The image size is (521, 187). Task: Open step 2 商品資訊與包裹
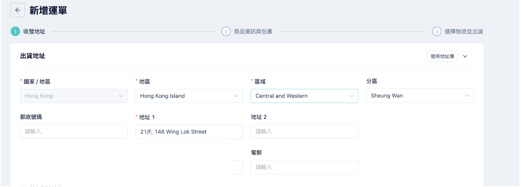coord(247,32)
